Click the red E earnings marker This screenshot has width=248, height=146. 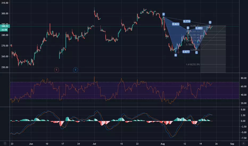(x=56, y=70)
